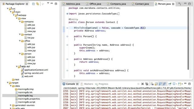Click the main source folder icon

click(13, 12)
